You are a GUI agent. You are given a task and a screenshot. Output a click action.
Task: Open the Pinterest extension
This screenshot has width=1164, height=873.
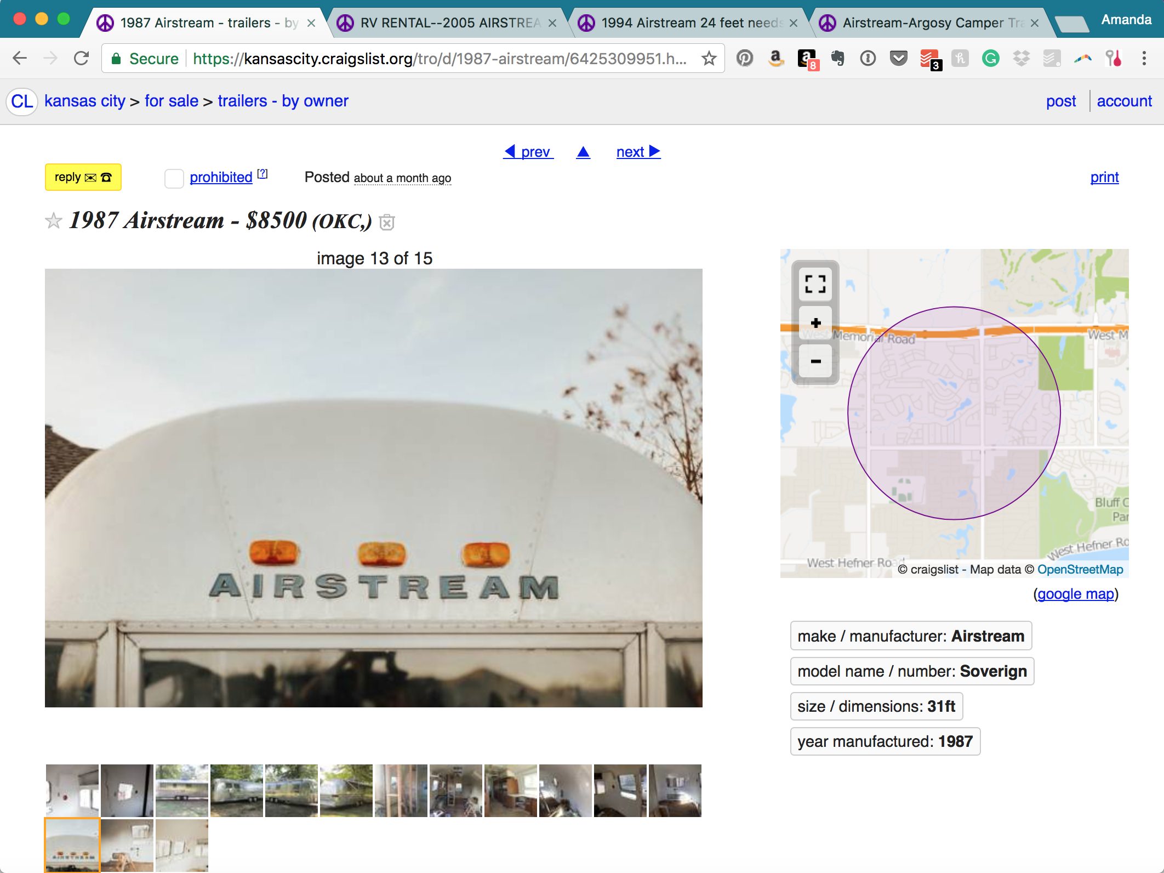(x=745, y=58)
